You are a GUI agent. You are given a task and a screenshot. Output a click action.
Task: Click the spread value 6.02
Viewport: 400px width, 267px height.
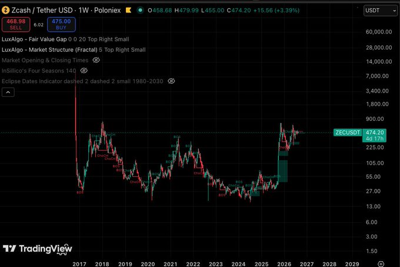tap(38, 25)
